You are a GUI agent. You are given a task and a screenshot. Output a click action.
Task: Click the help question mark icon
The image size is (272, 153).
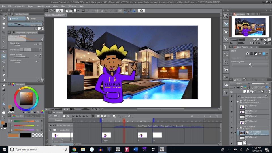(x=141, y=11)
